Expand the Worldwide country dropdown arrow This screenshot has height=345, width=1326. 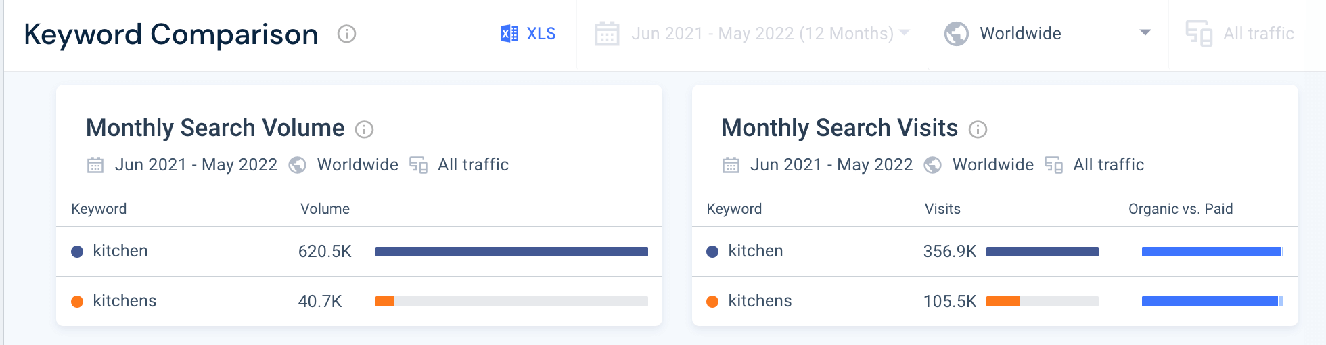pyautogui.click(x=1145, y=33)
